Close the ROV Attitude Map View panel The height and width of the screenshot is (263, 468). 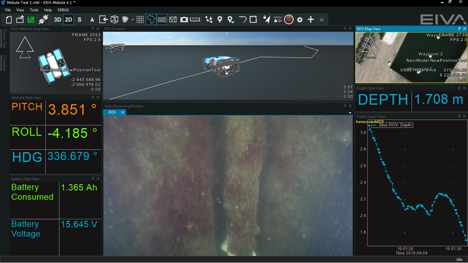click(98, 29)
